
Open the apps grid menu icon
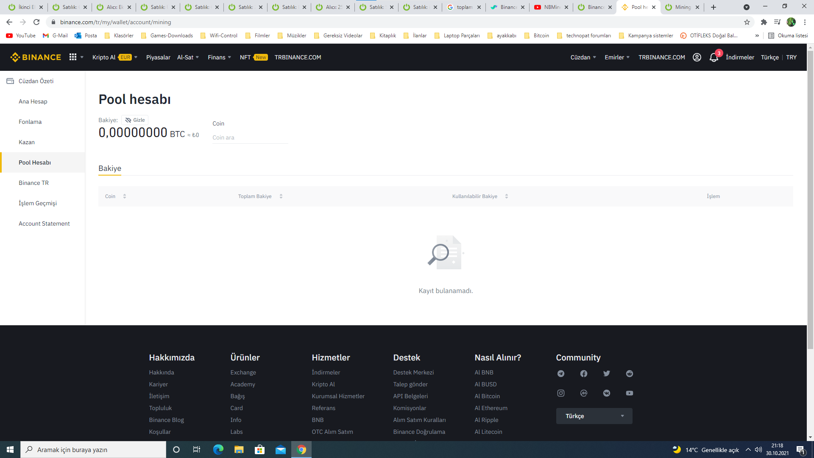(x=73, y=57)
